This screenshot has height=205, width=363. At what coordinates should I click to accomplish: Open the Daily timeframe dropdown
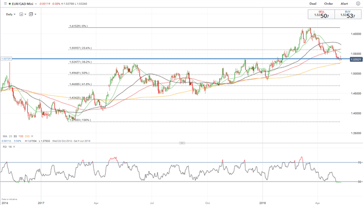click(x=11, y=14)
